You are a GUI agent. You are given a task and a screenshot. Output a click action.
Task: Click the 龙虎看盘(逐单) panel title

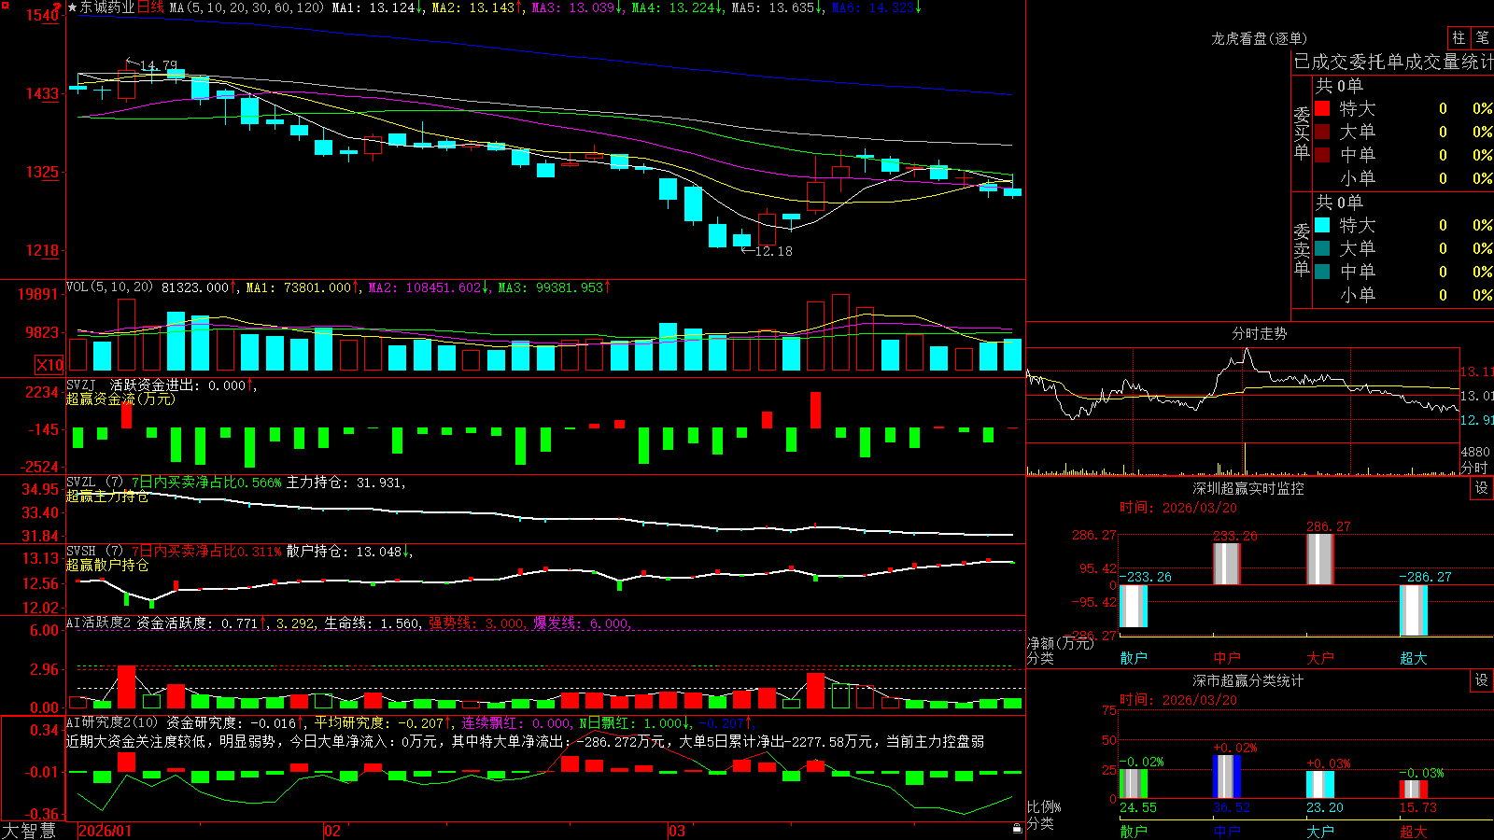[1259, 38]
